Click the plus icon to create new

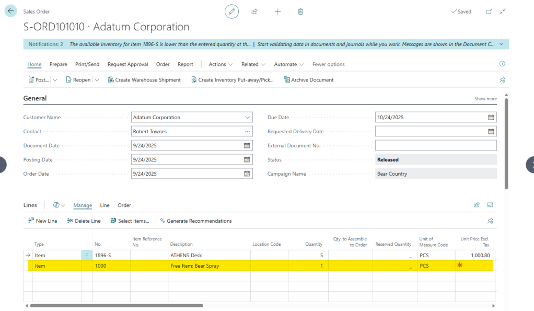277,11
